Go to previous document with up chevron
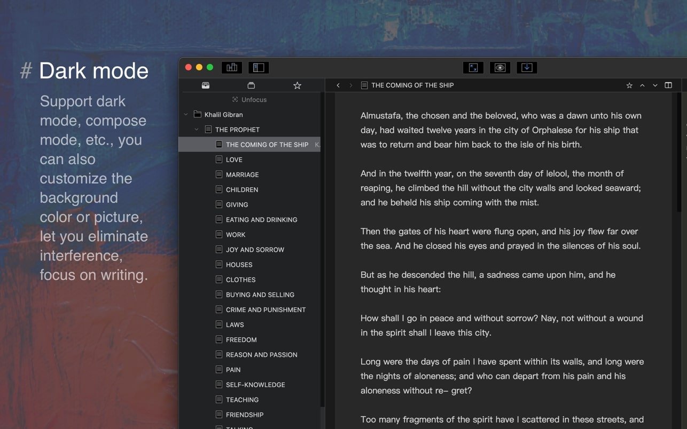 pyautogui.click(x=642, y=85)
